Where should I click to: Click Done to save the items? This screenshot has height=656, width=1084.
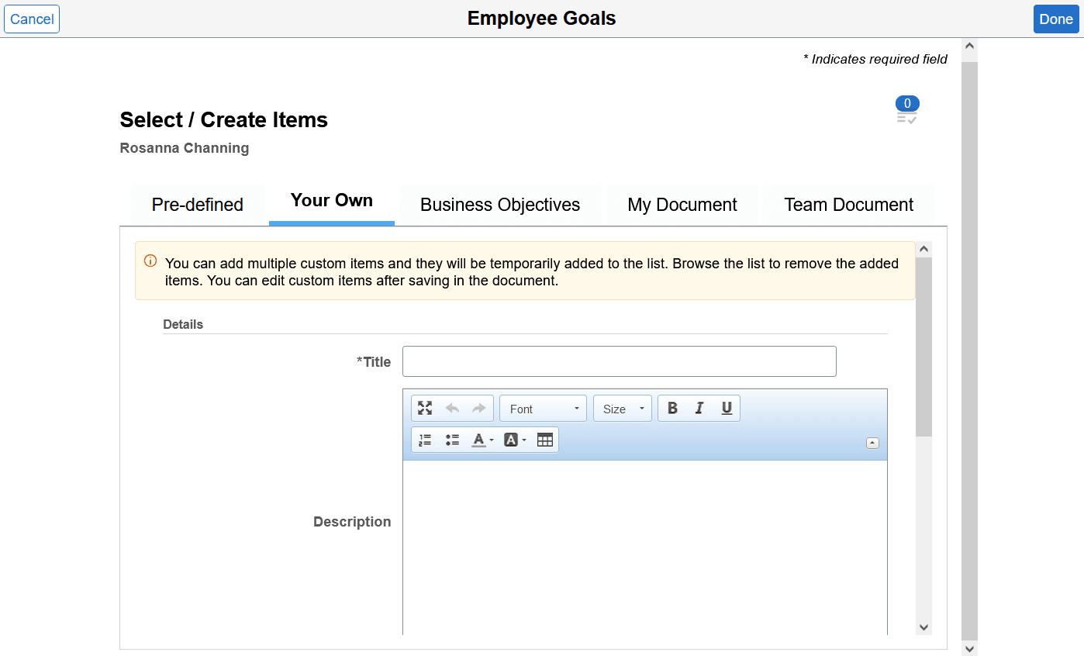coord(1056,19)
